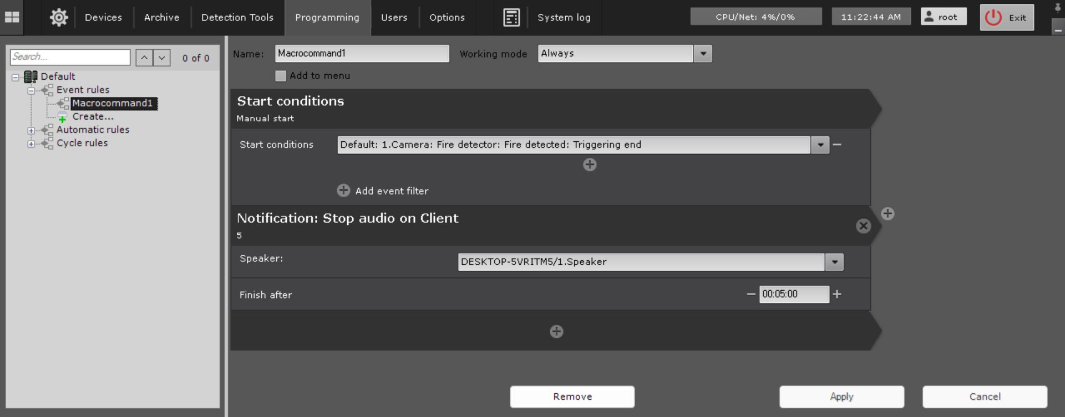Screen dimensions: 1065x417
Task: Click the Cancel button
Action: click(x=985, y=397)
